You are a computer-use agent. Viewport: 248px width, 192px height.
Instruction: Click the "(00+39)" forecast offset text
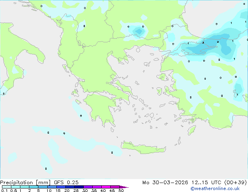(235, 183)
